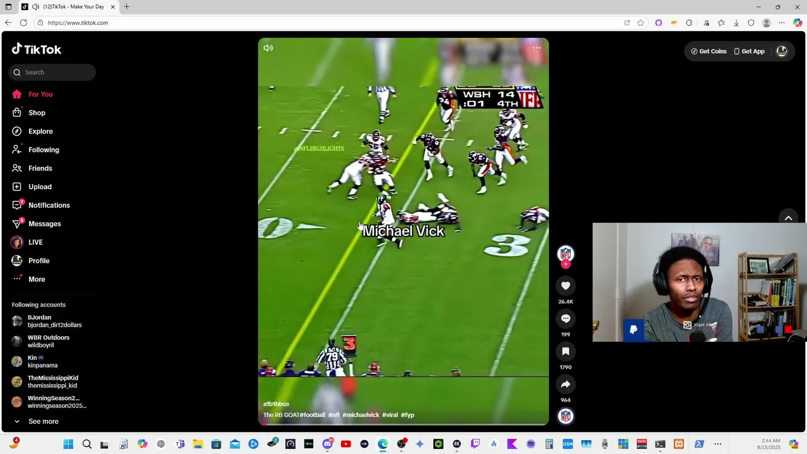807x454 pixels.
Task: Mute the video with the speaker icon
Action: 268,48
